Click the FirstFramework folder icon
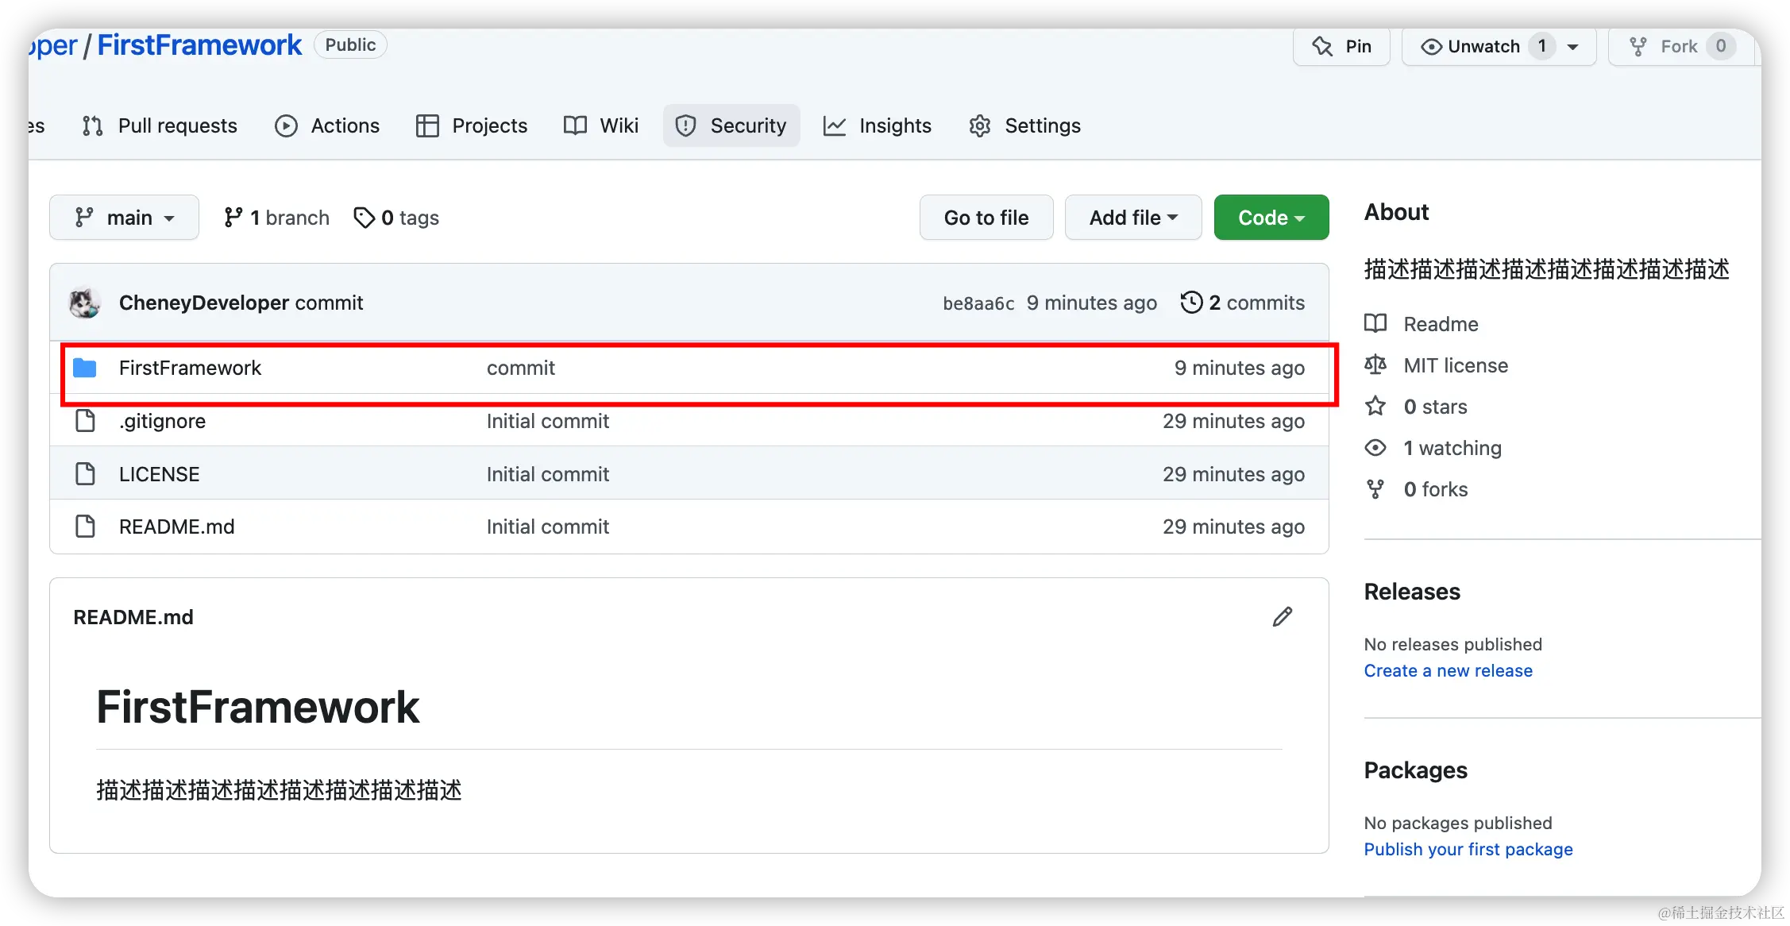Image resolution: width=1790 pixels, height=926 pixels. 85,368
